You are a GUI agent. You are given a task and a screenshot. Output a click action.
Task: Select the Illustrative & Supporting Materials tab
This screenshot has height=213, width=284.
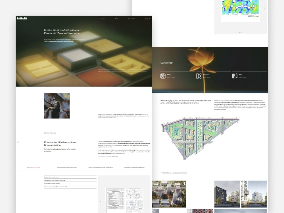(134, 168)
